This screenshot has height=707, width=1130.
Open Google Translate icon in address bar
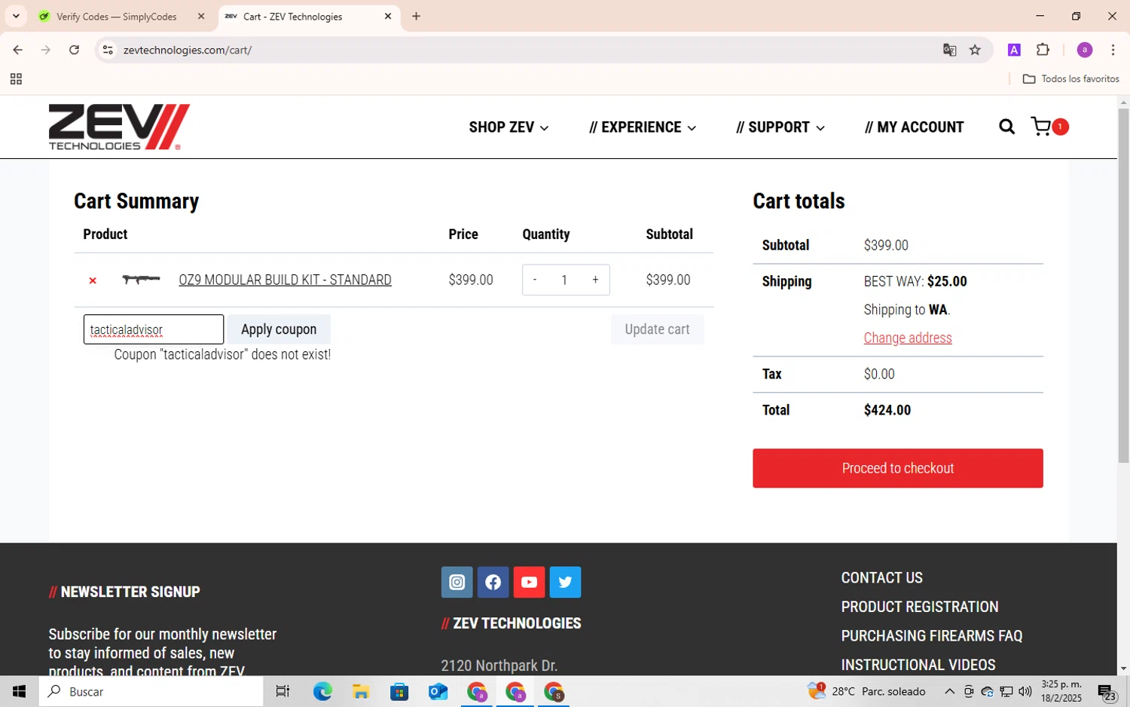coord(950,50)
